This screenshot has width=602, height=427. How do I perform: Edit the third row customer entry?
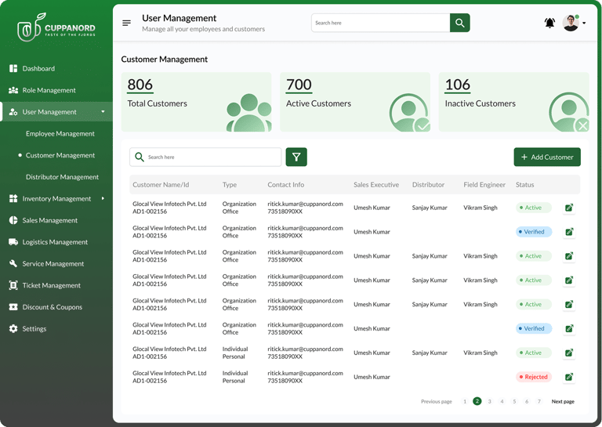coord(569,256)
